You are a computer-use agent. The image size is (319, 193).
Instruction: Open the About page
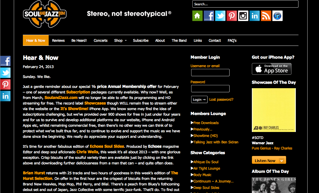coord(160,41)
